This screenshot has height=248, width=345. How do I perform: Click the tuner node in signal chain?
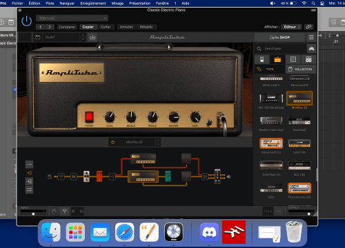coord(61,176)
